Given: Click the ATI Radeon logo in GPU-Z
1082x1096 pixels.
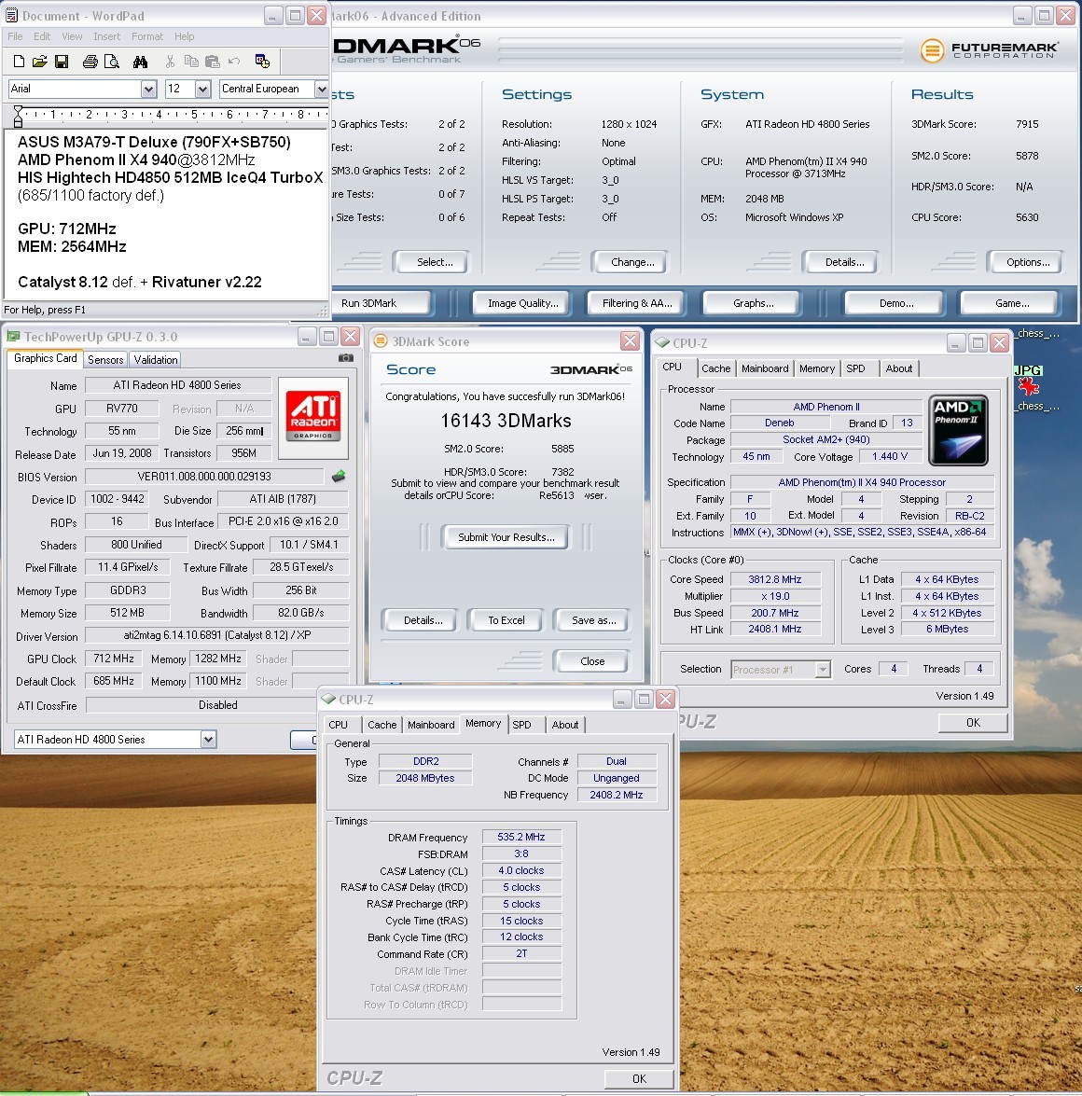Looking at the screenshot, I should [313, 409].
